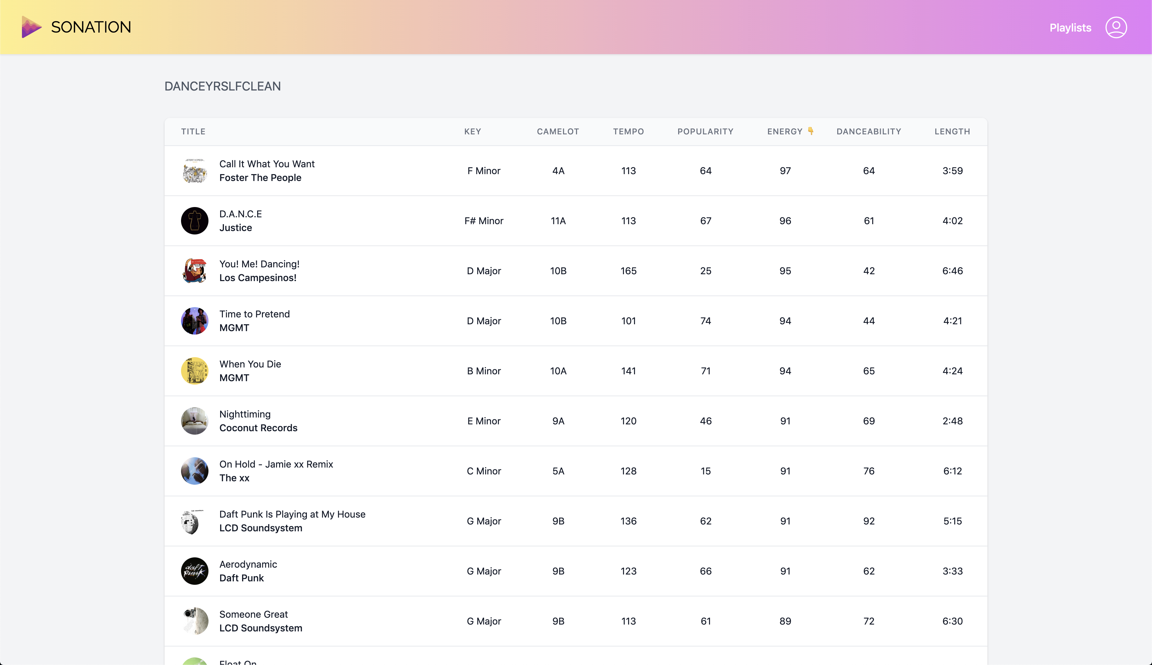Click artist name Daft Punk
The height and width of the screenshot is (665, 1152).
point(241,578)
